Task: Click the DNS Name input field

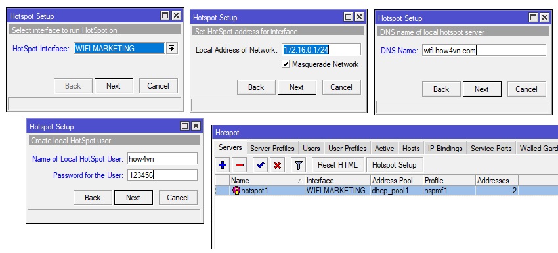Action: [x=484, y=50]
